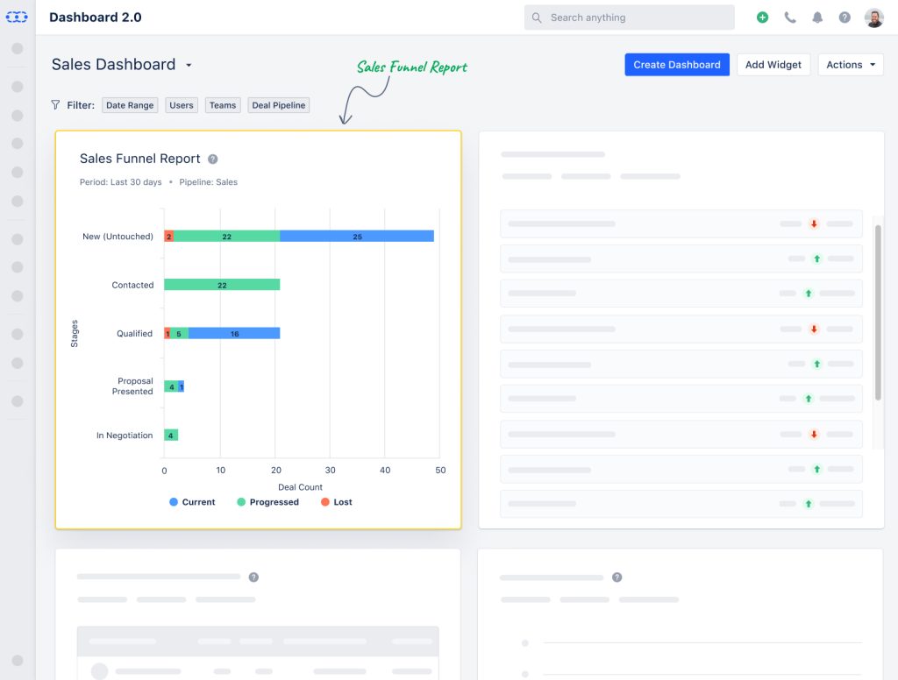Click the Add Widget button
Viewport: 898px width, 680px height.
(x=773, y=64)
